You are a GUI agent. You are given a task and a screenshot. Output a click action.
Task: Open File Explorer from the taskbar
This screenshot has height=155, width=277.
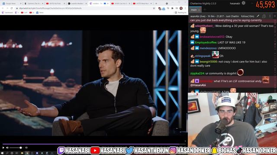point(22,153)
